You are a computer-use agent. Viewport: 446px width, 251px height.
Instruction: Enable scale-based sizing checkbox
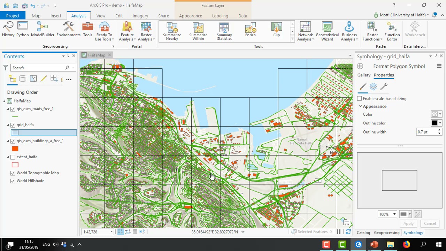point(360,99)
